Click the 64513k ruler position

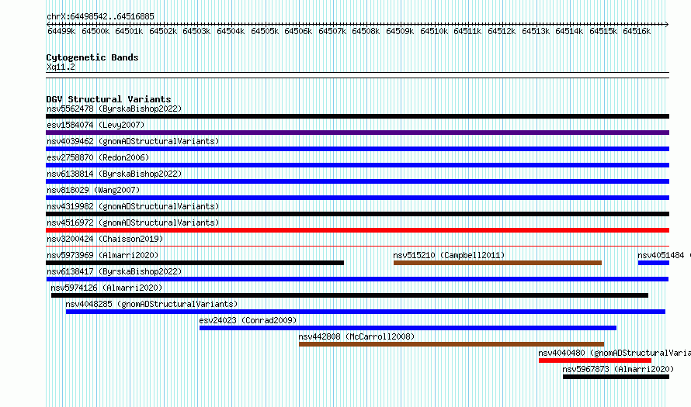(x=536, y=31)
